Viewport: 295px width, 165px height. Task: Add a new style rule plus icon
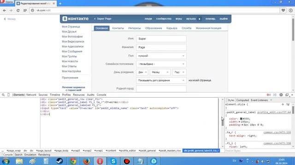[x=283, y=104]
